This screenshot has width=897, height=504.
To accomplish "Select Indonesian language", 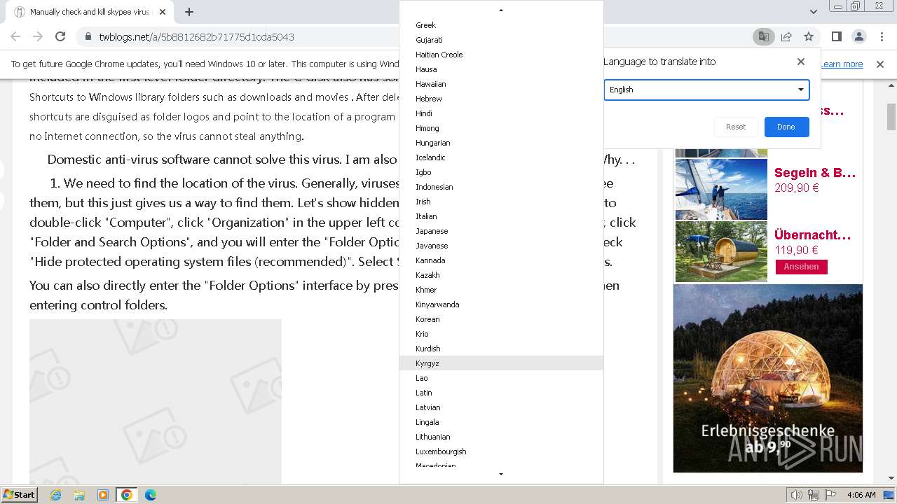I will (501, 187).
